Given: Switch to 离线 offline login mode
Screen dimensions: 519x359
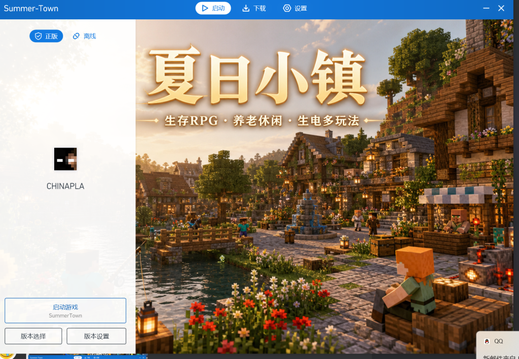Looking at the screenshot, I should (85, 36).
